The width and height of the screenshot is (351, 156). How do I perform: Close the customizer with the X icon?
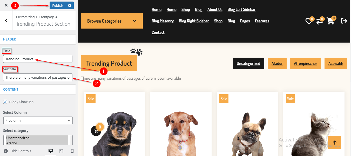[6, 5]
